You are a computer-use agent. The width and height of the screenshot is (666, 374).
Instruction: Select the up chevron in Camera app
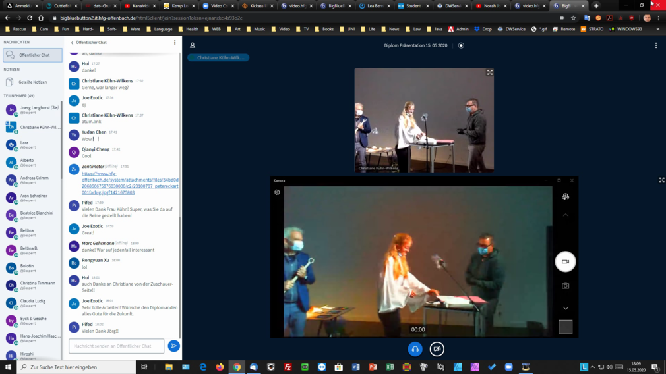click(565, 215)
